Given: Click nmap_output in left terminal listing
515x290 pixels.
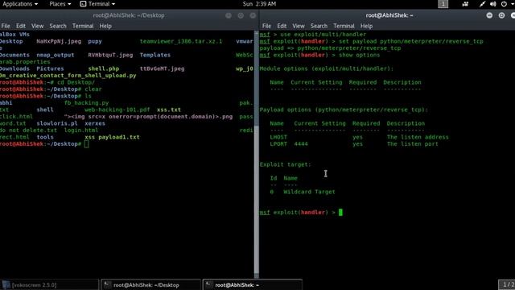Looking at the screenshot, I should click(x=56, y=55).
